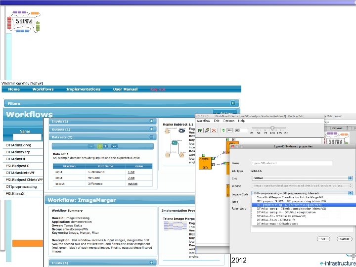Open the out.txt value link
This screenshot has width=356, height=267.
point(133,183)
